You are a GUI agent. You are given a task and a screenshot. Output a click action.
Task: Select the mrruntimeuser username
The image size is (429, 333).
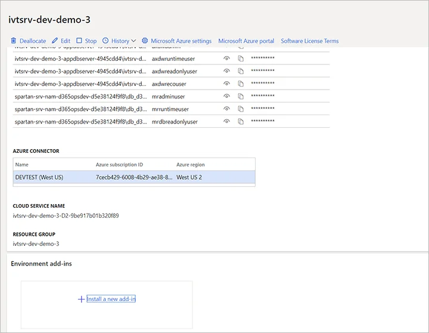click(x=170, y=109)
